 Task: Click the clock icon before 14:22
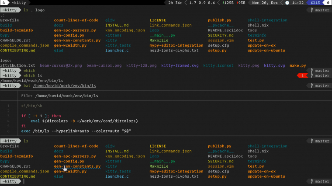pyautogui.click(x=287, y=3)
